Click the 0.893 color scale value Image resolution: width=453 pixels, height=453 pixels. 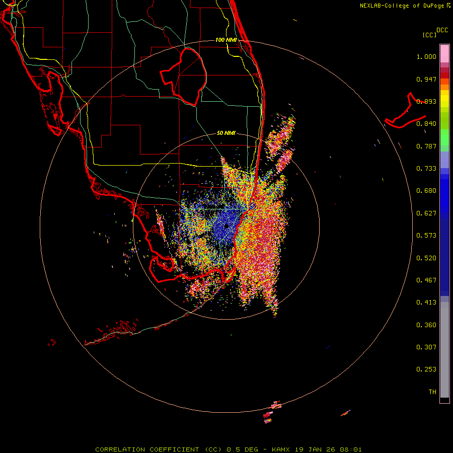coord(426,101)
